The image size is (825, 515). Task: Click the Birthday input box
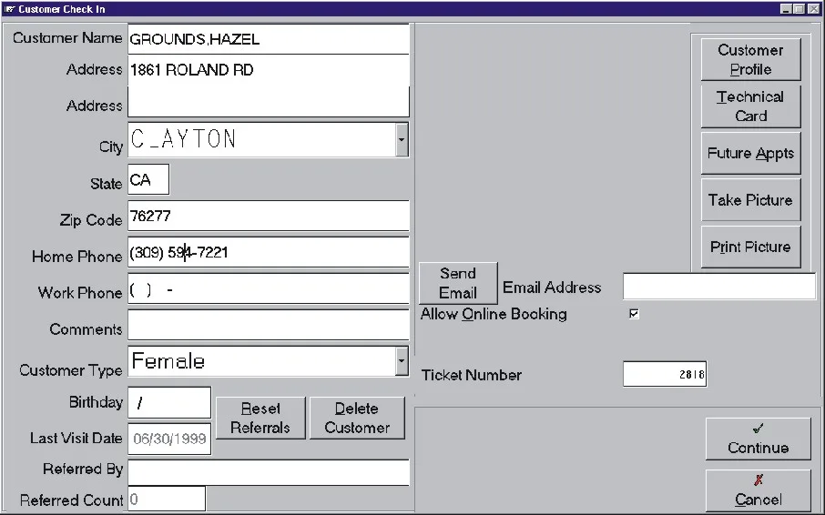point(169,402)
